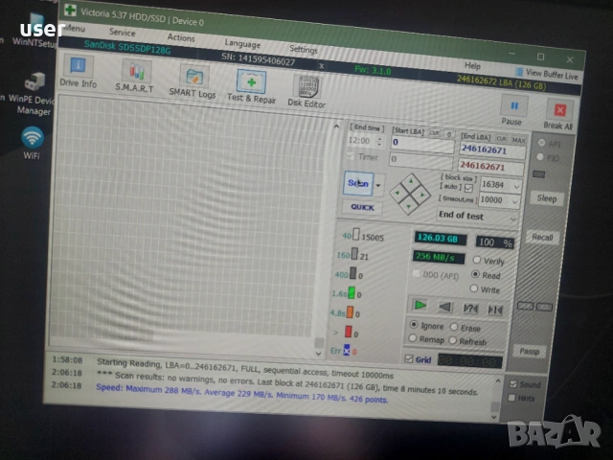Viewport: 613px width, 460px height.
Task: Click the MAX button for End LBA
Action: pyautogui.click(x=518, y=140)
